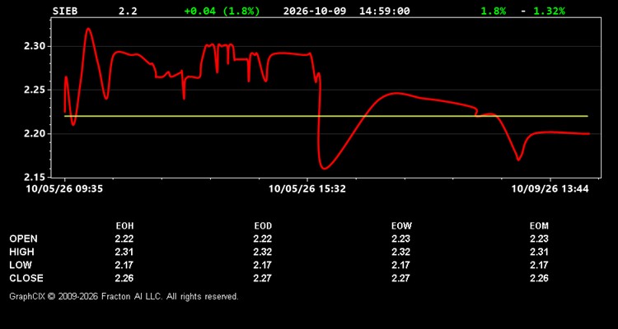Click the SIEB ticker symbol

point(65,11)
